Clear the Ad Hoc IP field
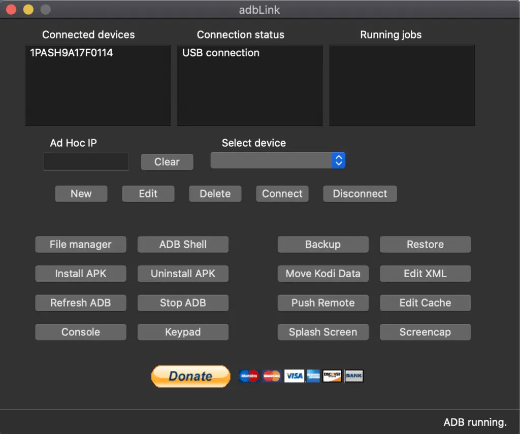Image resolution: width=520 pixels, height=434 pixels. click(167, 162)
